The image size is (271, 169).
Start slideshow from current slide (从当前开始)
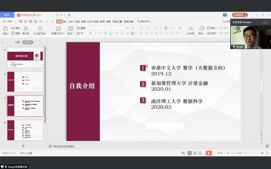click(40, 29)
